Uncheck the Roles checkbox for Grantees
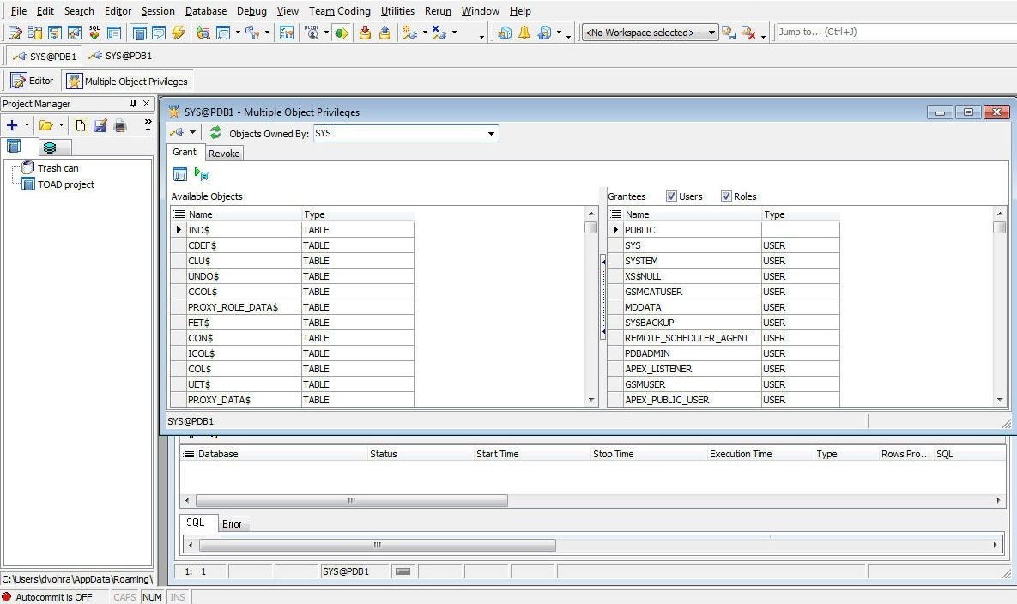This screenshot has width=1017, height=604. (x=726, y=196)
